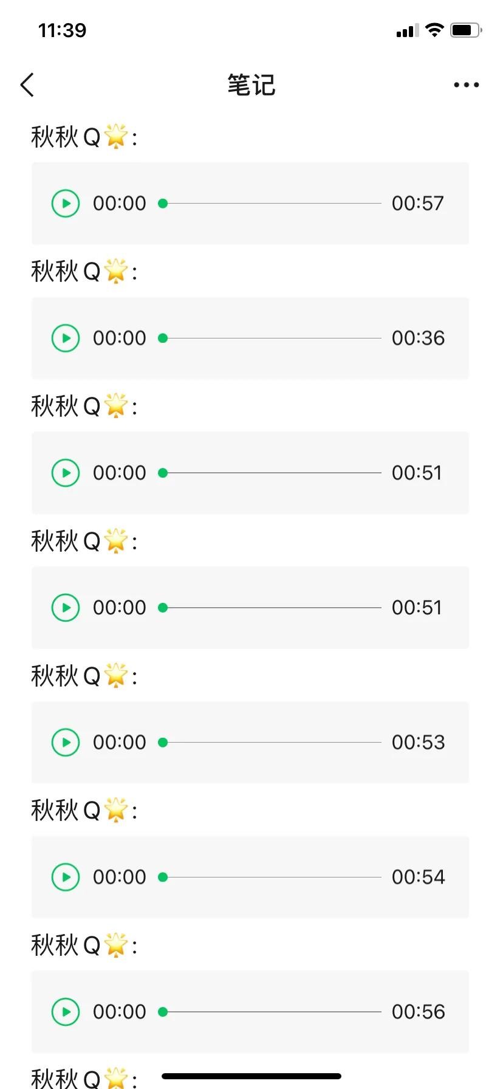Play the 00:53 voice recording

(66, 742)
